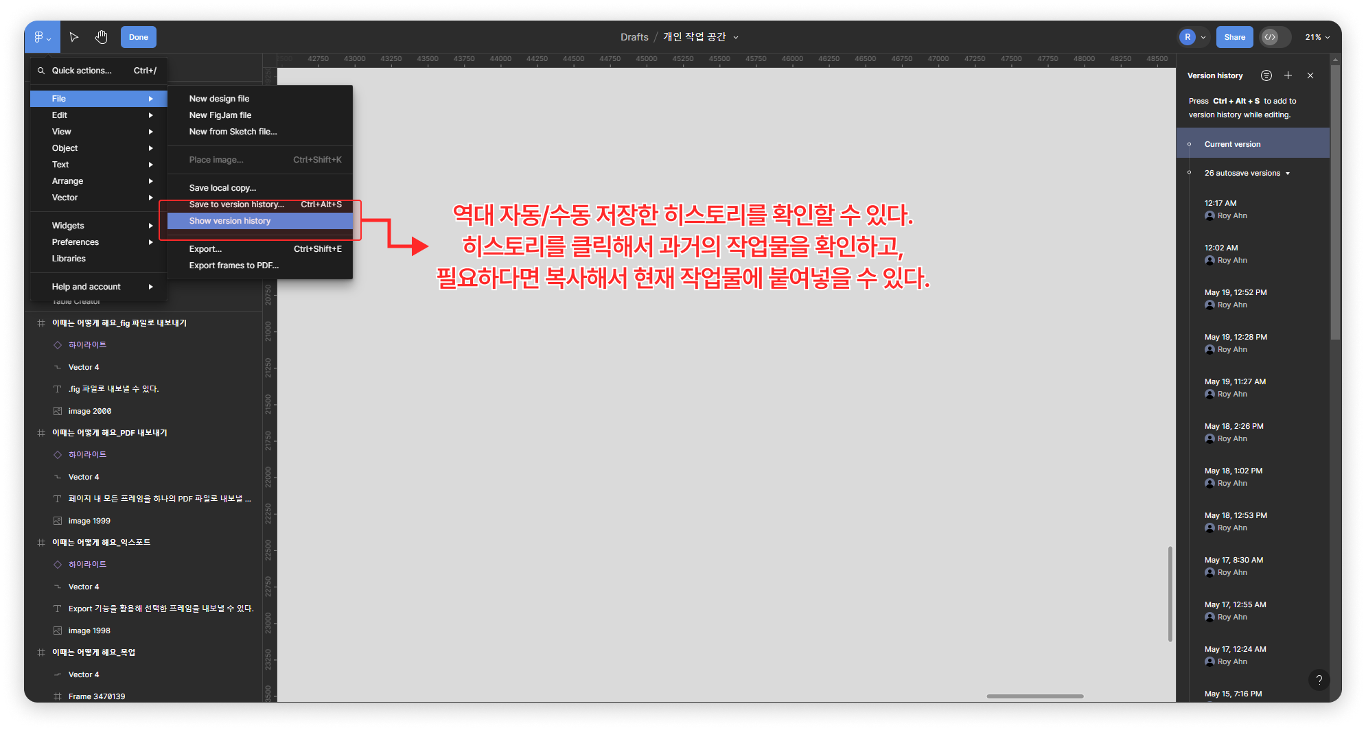The image size is (1366, 730).
Task: Click the Drafts breadcrumb link
Action: coord(634,37)
